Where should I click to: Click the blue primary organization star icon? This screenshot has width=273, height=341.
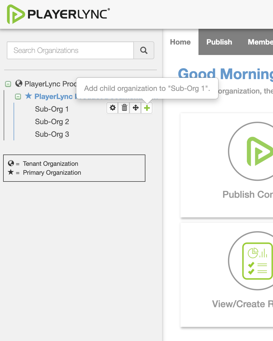coord(29,96)
